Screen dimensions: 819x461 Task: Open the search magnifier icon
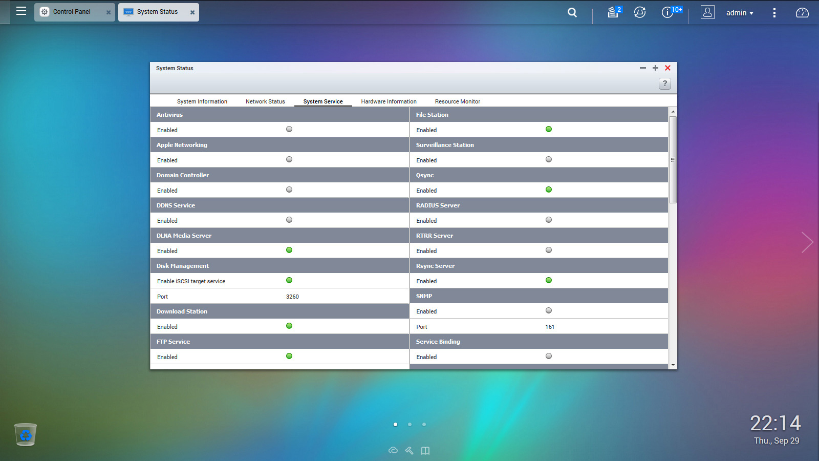coord(572,13)
